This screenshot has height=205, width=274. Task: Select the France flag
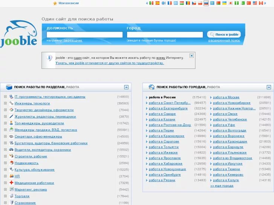point(170,3)
